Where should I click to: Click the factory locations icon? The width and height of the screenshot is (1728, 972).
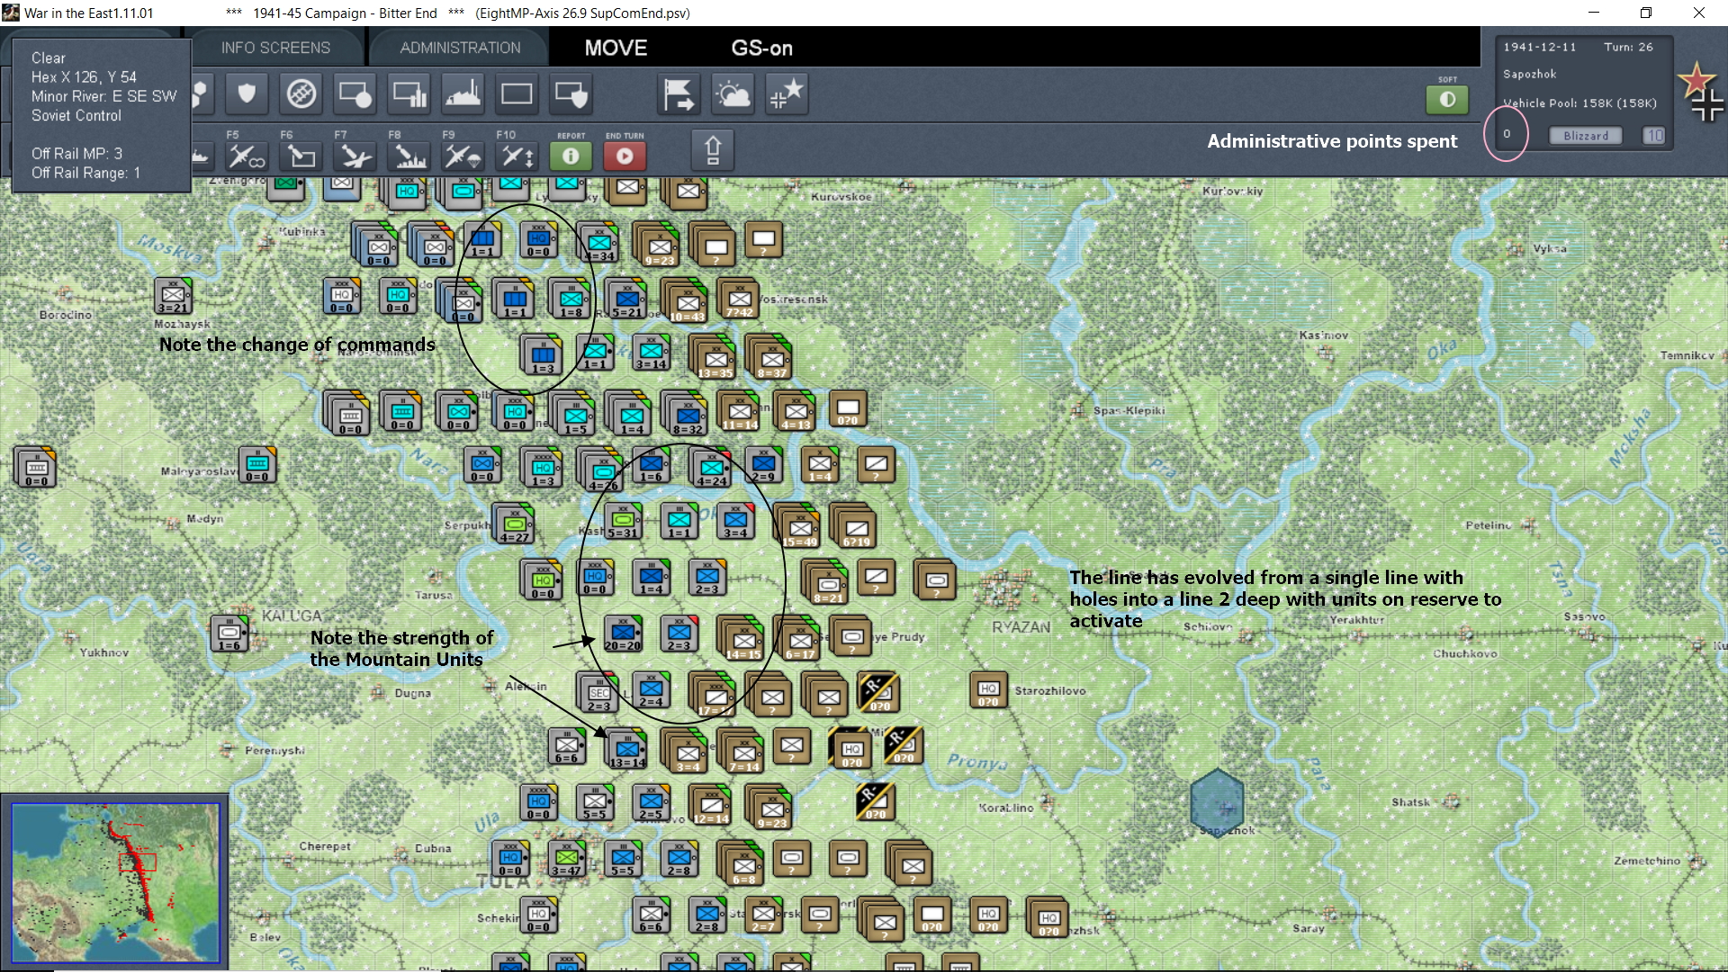pyautogui.click(x=463, y=94)
